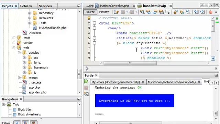Click the .htaccess file icon under web
Viewport: 220px width, 124px height.
tap(24, 82)
